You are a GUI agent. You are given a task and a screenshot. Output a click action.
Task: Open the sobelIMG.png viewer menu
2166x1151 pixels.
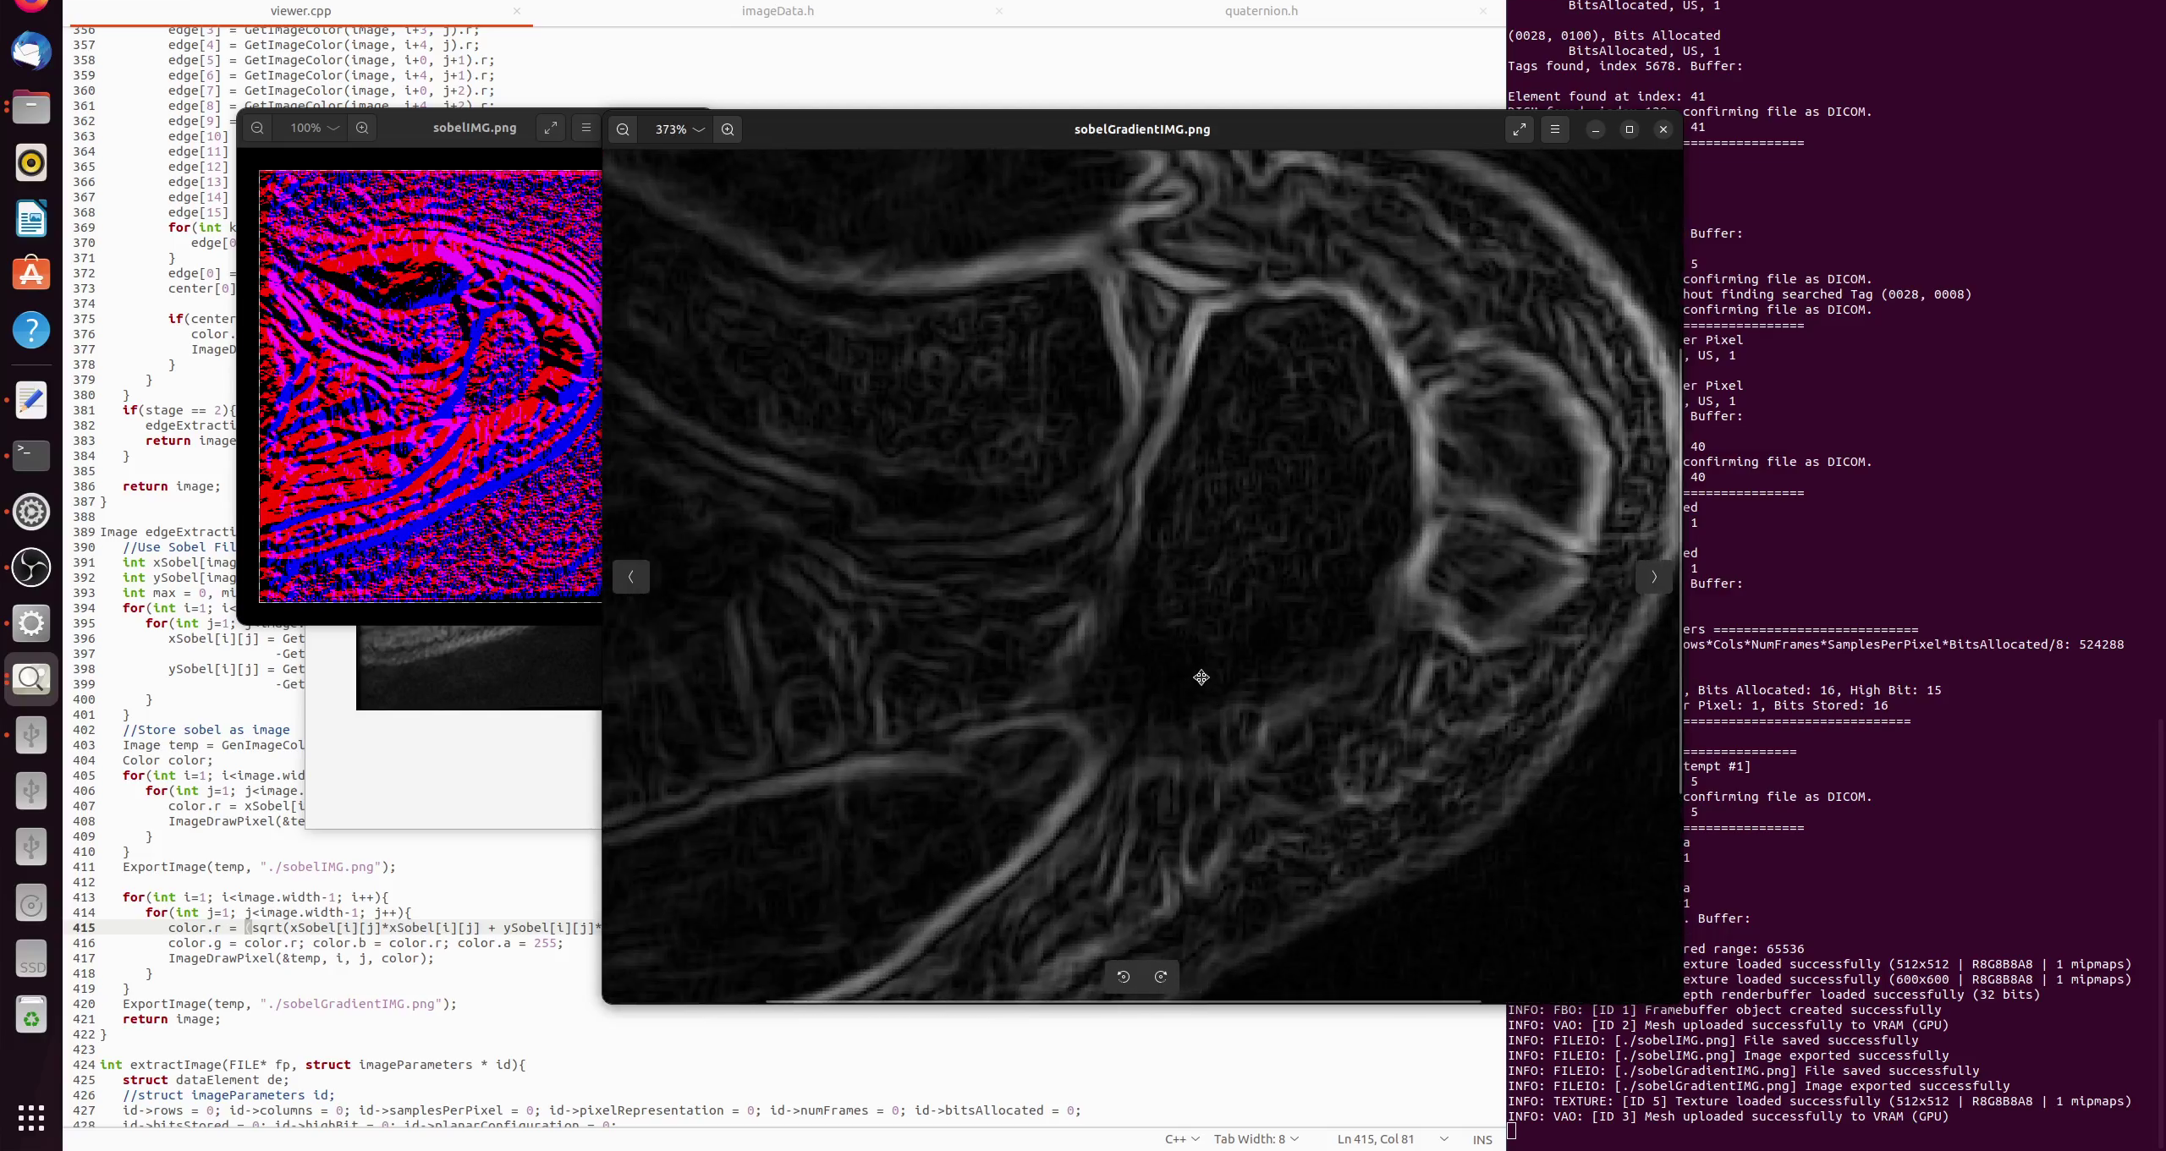click(585, 128)
